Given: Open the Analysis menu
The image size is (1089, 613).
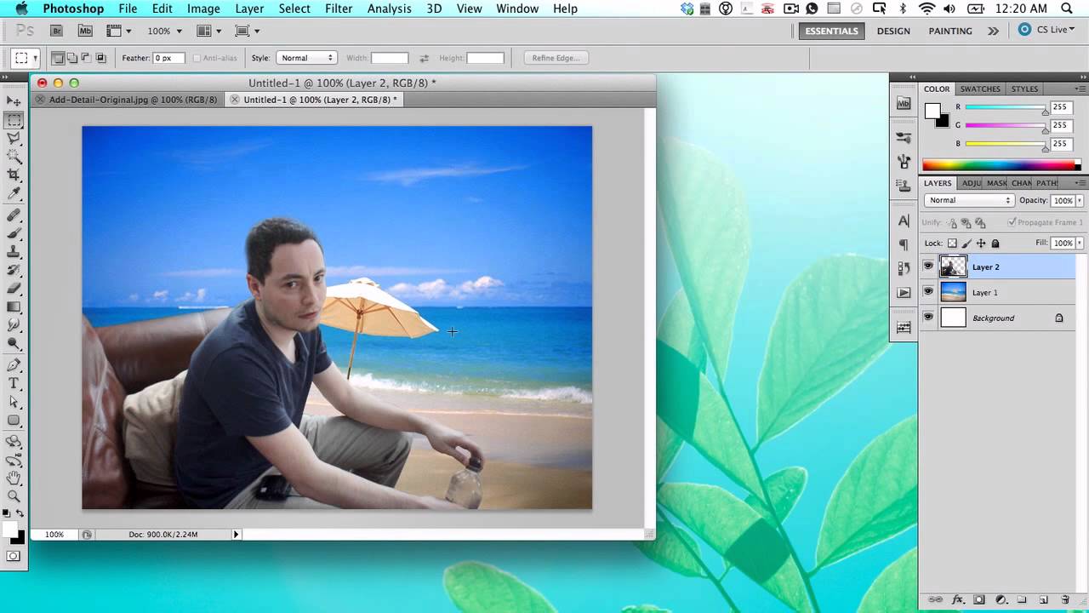Looking at the screenshot, I should click(389, 9).
